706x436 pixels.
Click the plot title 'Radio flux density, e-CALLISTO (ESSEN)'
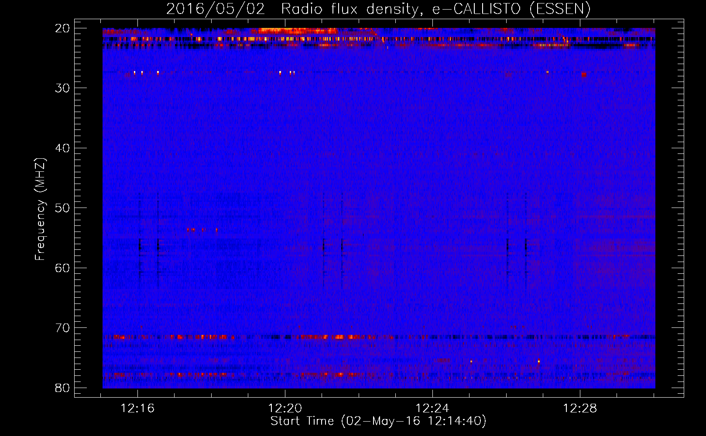pos(436,9)
